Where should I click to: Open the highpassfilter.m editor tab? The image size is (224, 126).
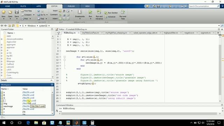[x=171, y=33]
